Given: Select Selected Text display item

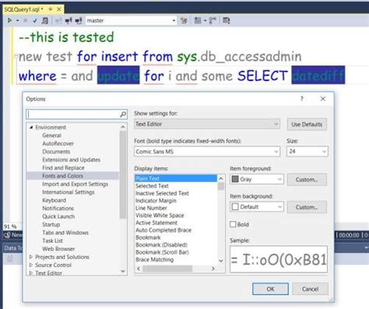Looking at the screenshot, I should point(152,186).
